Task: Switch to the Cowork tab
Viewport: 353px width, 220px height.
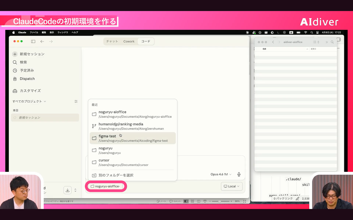Action: (129, 41)
